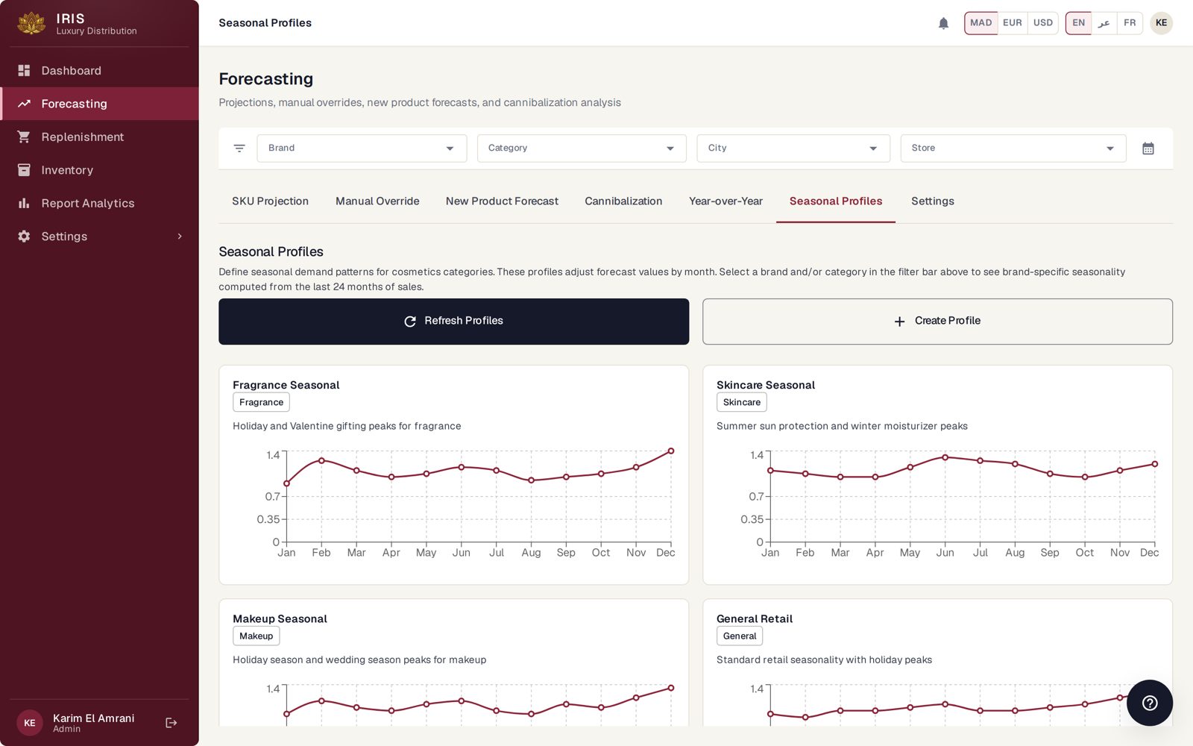Click the Inventory box icon
Image resolution: width=1193 pixels, height=746 pixels.
24,170
